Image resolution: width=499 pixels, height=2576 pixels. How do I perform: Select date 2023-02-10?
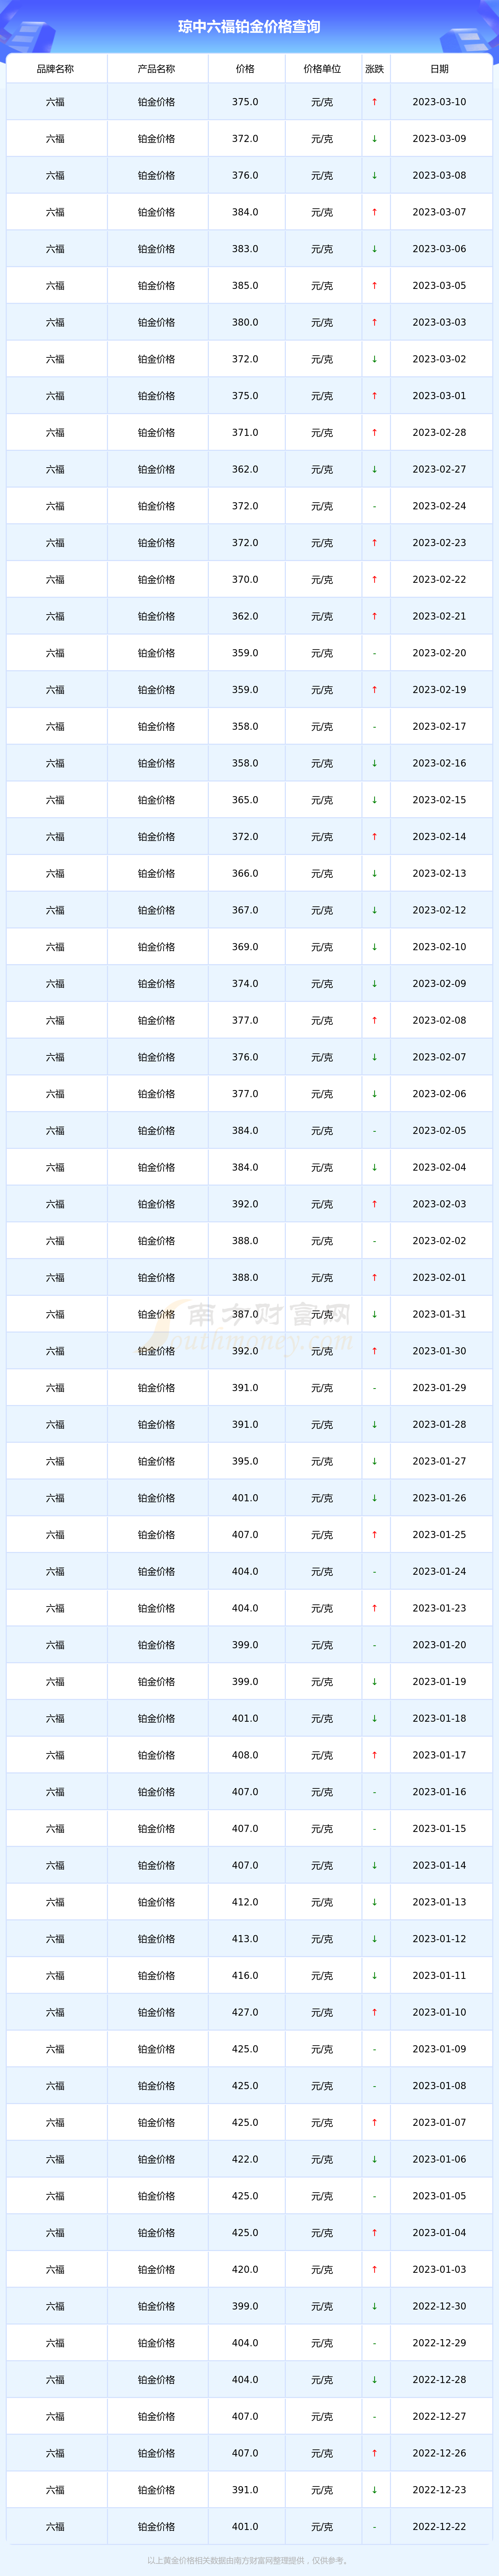pos(439,947)
